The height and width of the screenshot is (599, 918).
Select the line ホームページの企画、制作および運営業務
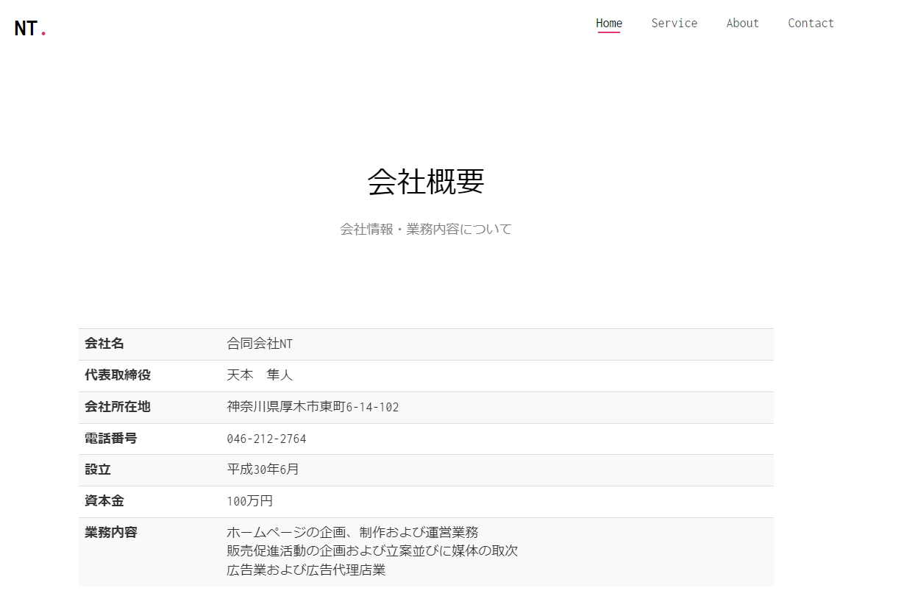352,532
